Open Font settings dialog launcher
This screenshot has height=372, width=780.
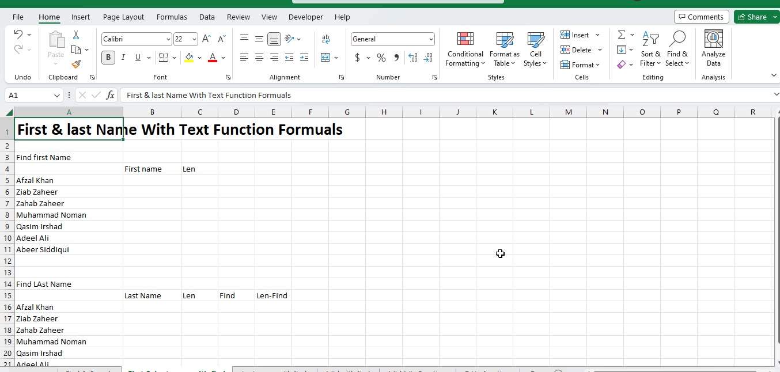pyautogui.click(x=228, y=77)
